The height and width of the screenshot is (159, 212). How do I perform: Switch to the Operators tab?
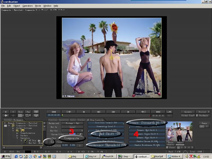click(63, 120)
